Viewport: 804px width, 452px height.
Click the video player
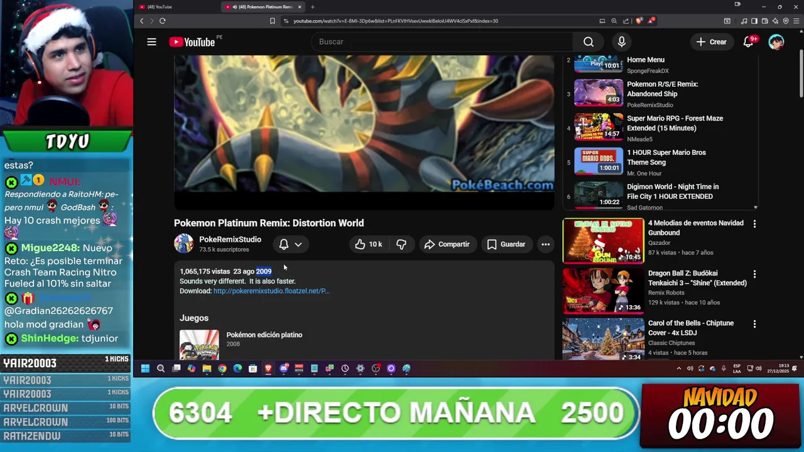(x=364, y=132)
